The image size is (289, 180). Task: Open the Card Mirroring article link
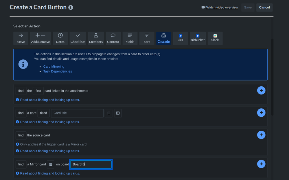[x=54, y=67]
